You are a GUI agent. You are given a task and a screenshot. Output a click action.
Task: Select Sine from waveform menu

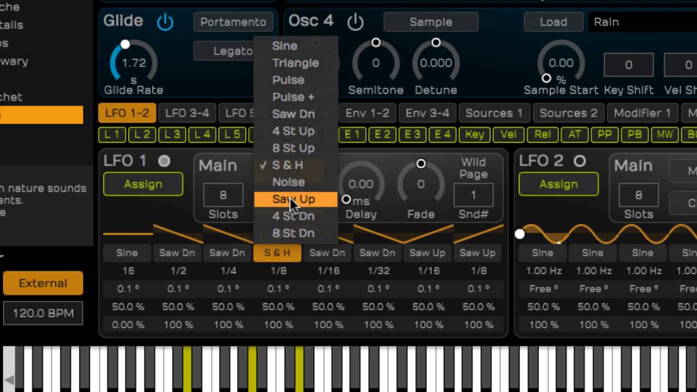(296, 46)
